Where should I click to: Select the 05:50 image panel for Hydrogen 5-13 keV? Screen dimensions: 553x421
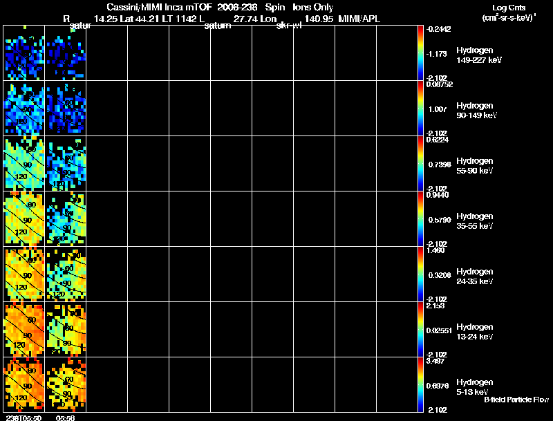pyautogui.click(x=24, y=384)
